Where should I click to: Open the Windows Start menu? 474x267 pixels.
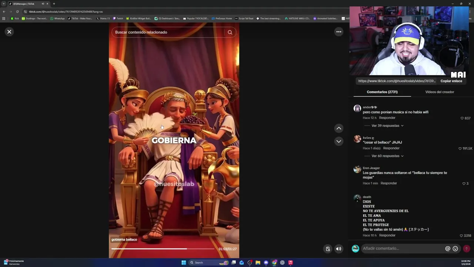click(184, 263)
